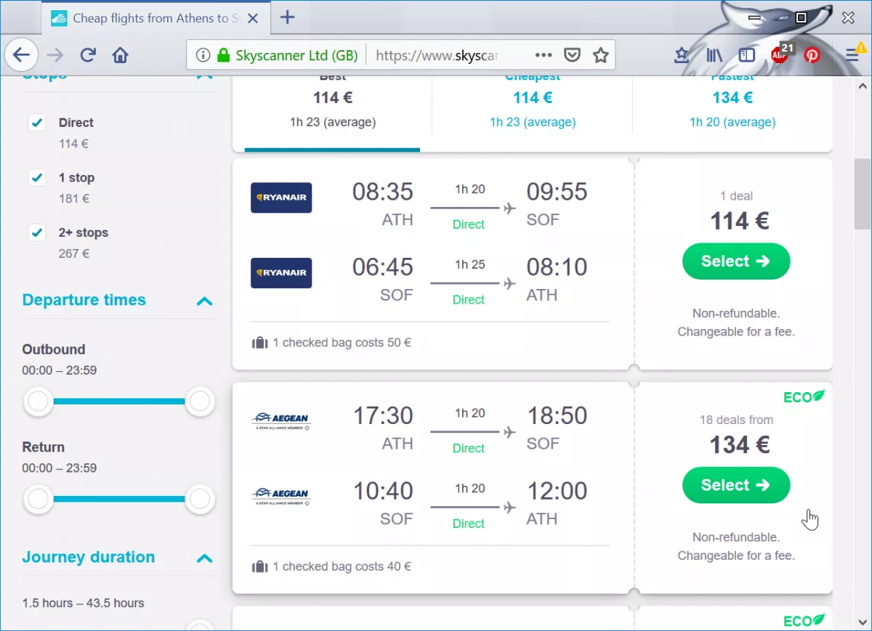This screenshot has height=631, width=872.
Task: Open the Adblock Plus extension icon
Action: click(x=780, y=54)
